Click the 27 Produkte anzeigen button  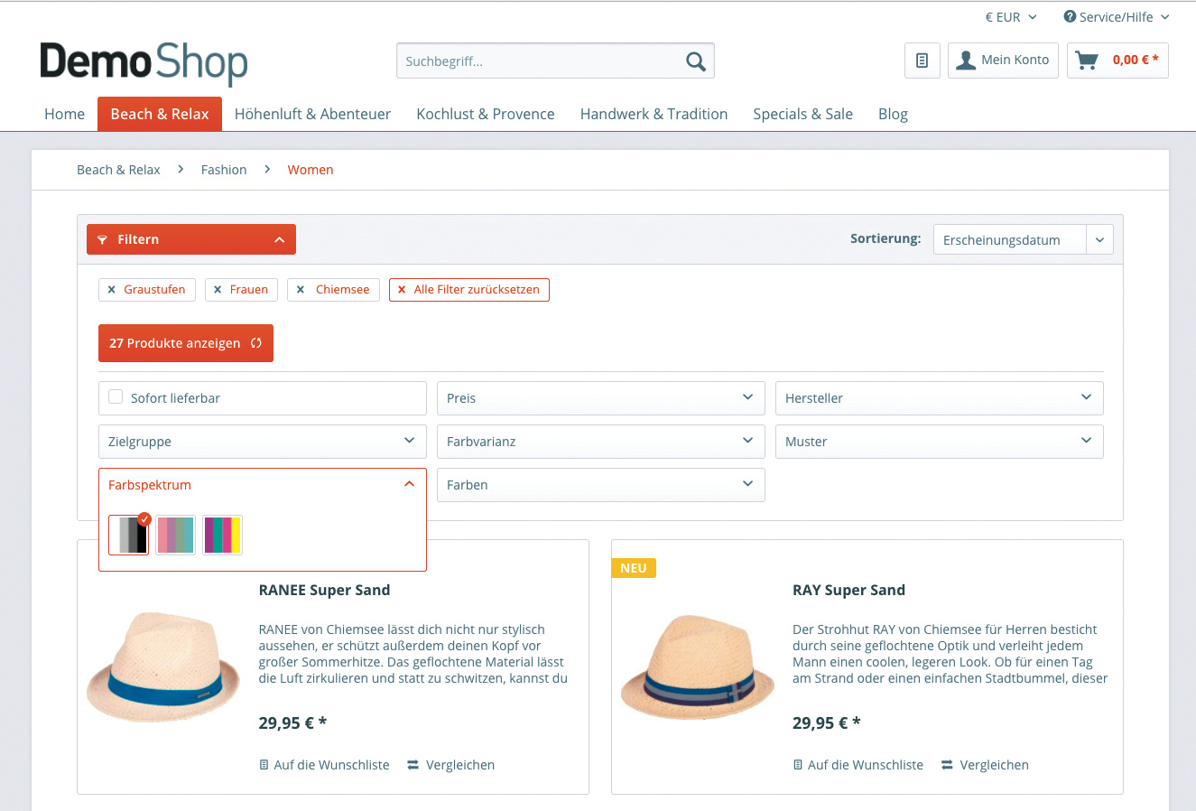pyautogui.click(x=185, y=343)
